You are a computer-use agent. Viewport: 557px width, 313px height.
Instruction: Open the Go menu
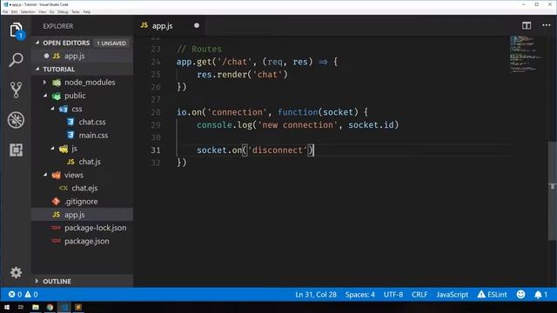point(52,11)
